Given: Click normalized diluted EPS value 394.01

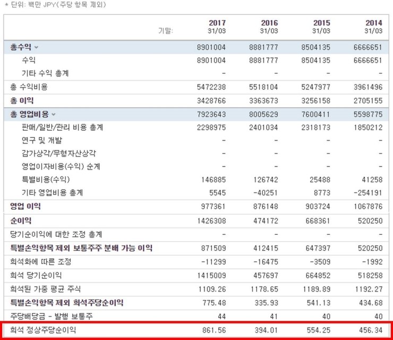Looking at the screenshot, I should (x=267, y=330).
